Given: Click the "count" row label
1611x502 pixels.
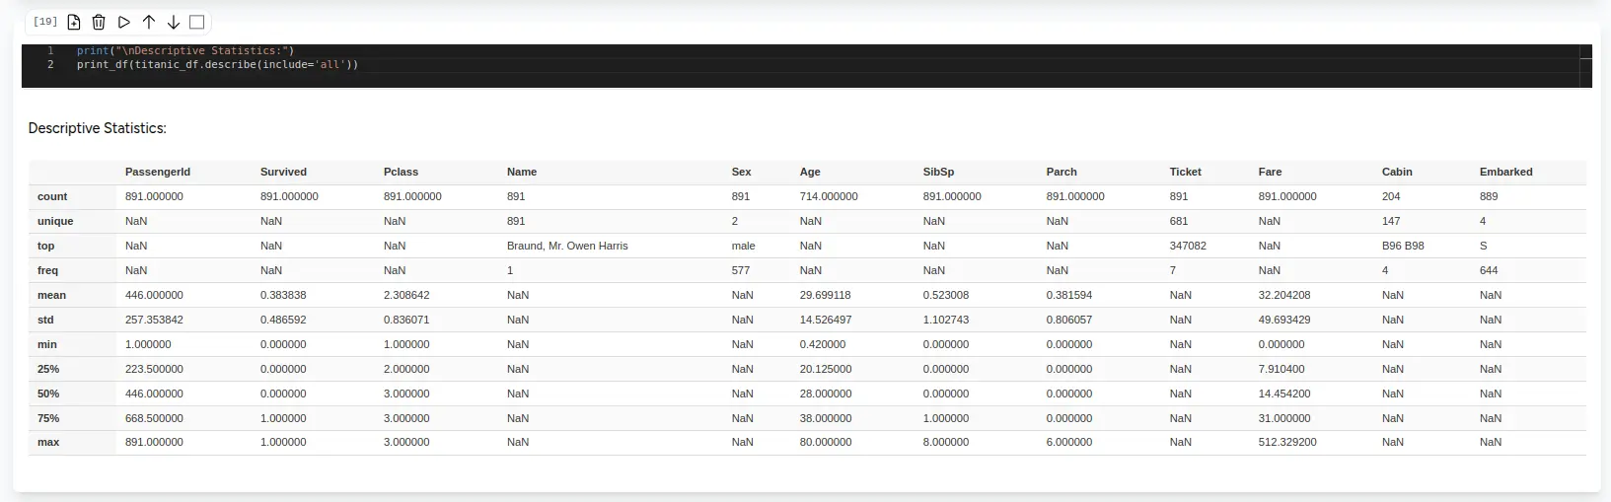Looking at the screenshot, I should pos(52,196).
